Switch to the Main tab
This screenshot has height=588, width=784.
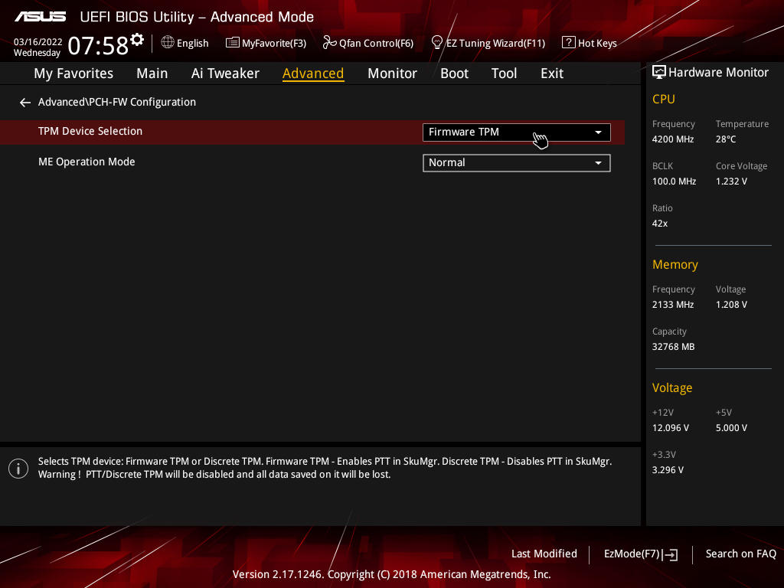[x=152, y=73]
